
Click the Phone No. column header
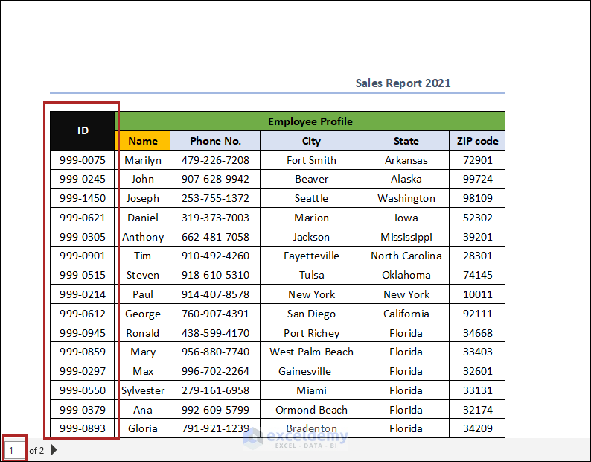pos(215,141)
